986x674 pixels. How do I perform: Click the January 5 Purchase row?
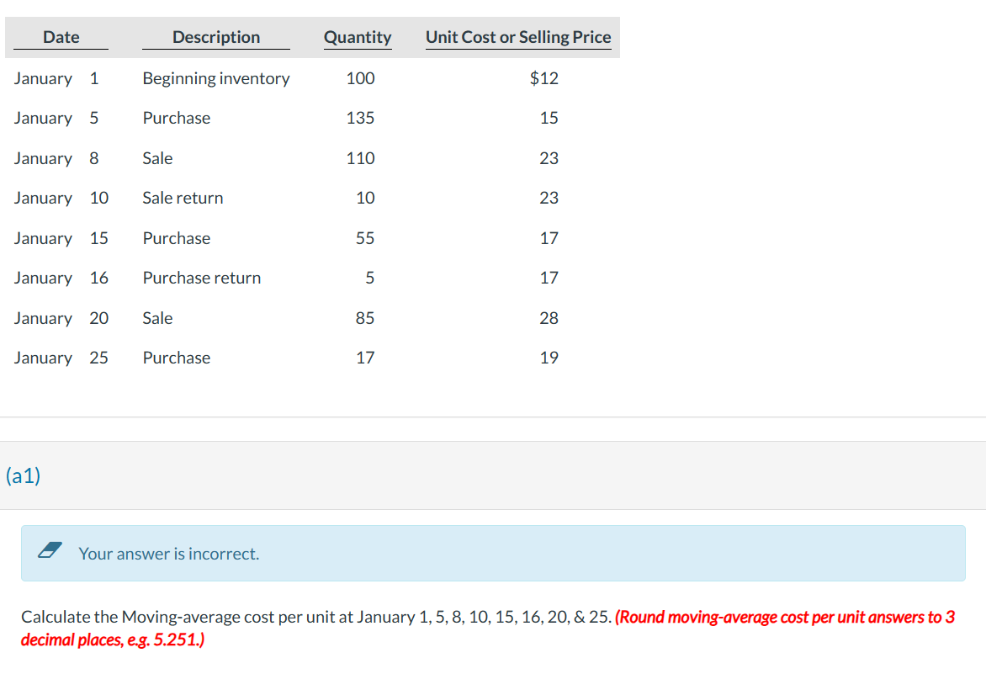176,118
